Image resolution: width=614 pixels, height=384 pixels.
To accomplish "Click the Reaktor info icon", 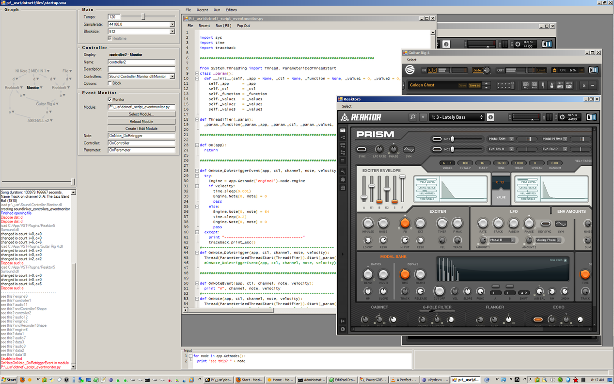I will 490,117.
